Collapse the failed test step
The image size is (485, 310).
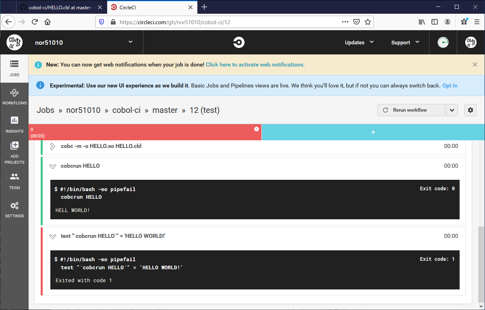tap(52, 236)
